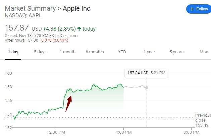Click the green up arrow beside today
Screen dimensions: 211x139
pyautogui.click(x=79, y=29)
